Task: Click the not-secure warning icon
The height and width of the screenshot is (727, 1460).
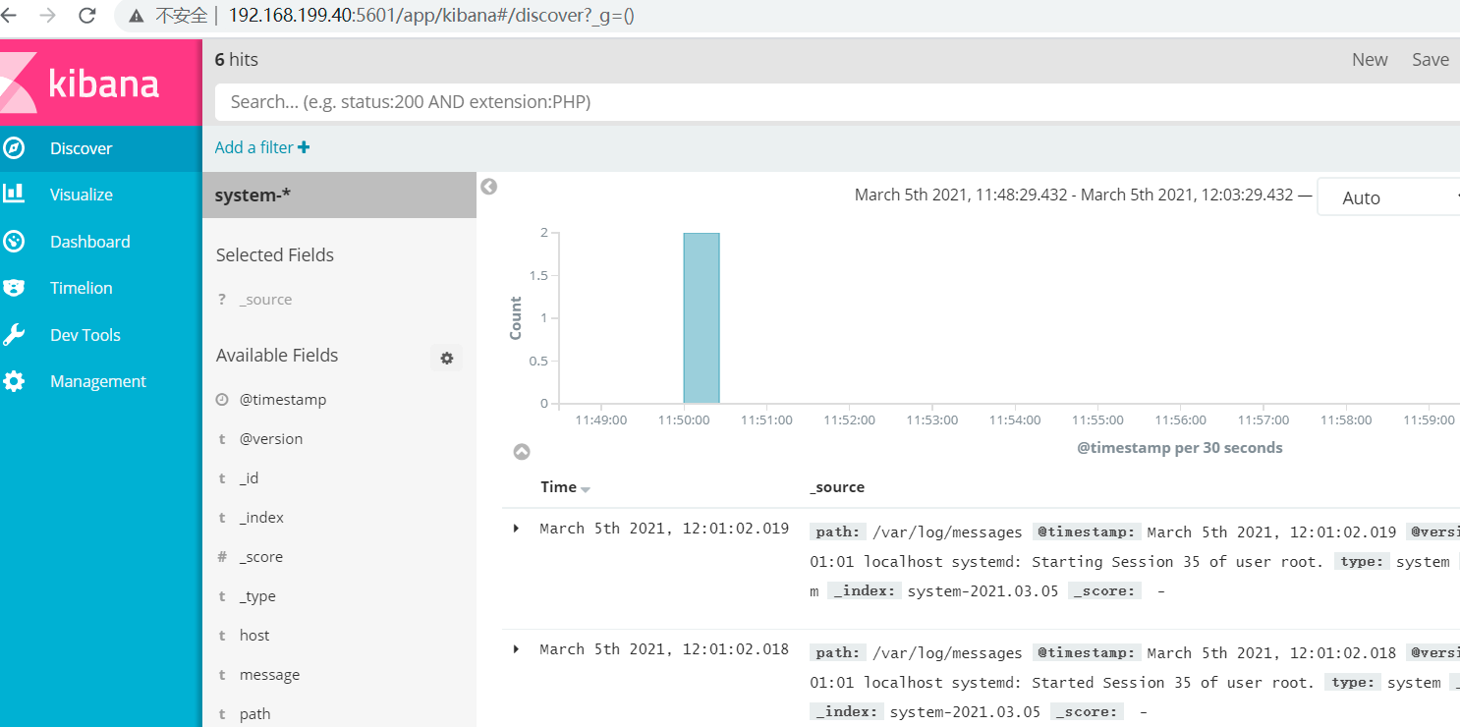Action: click(137, 16)
